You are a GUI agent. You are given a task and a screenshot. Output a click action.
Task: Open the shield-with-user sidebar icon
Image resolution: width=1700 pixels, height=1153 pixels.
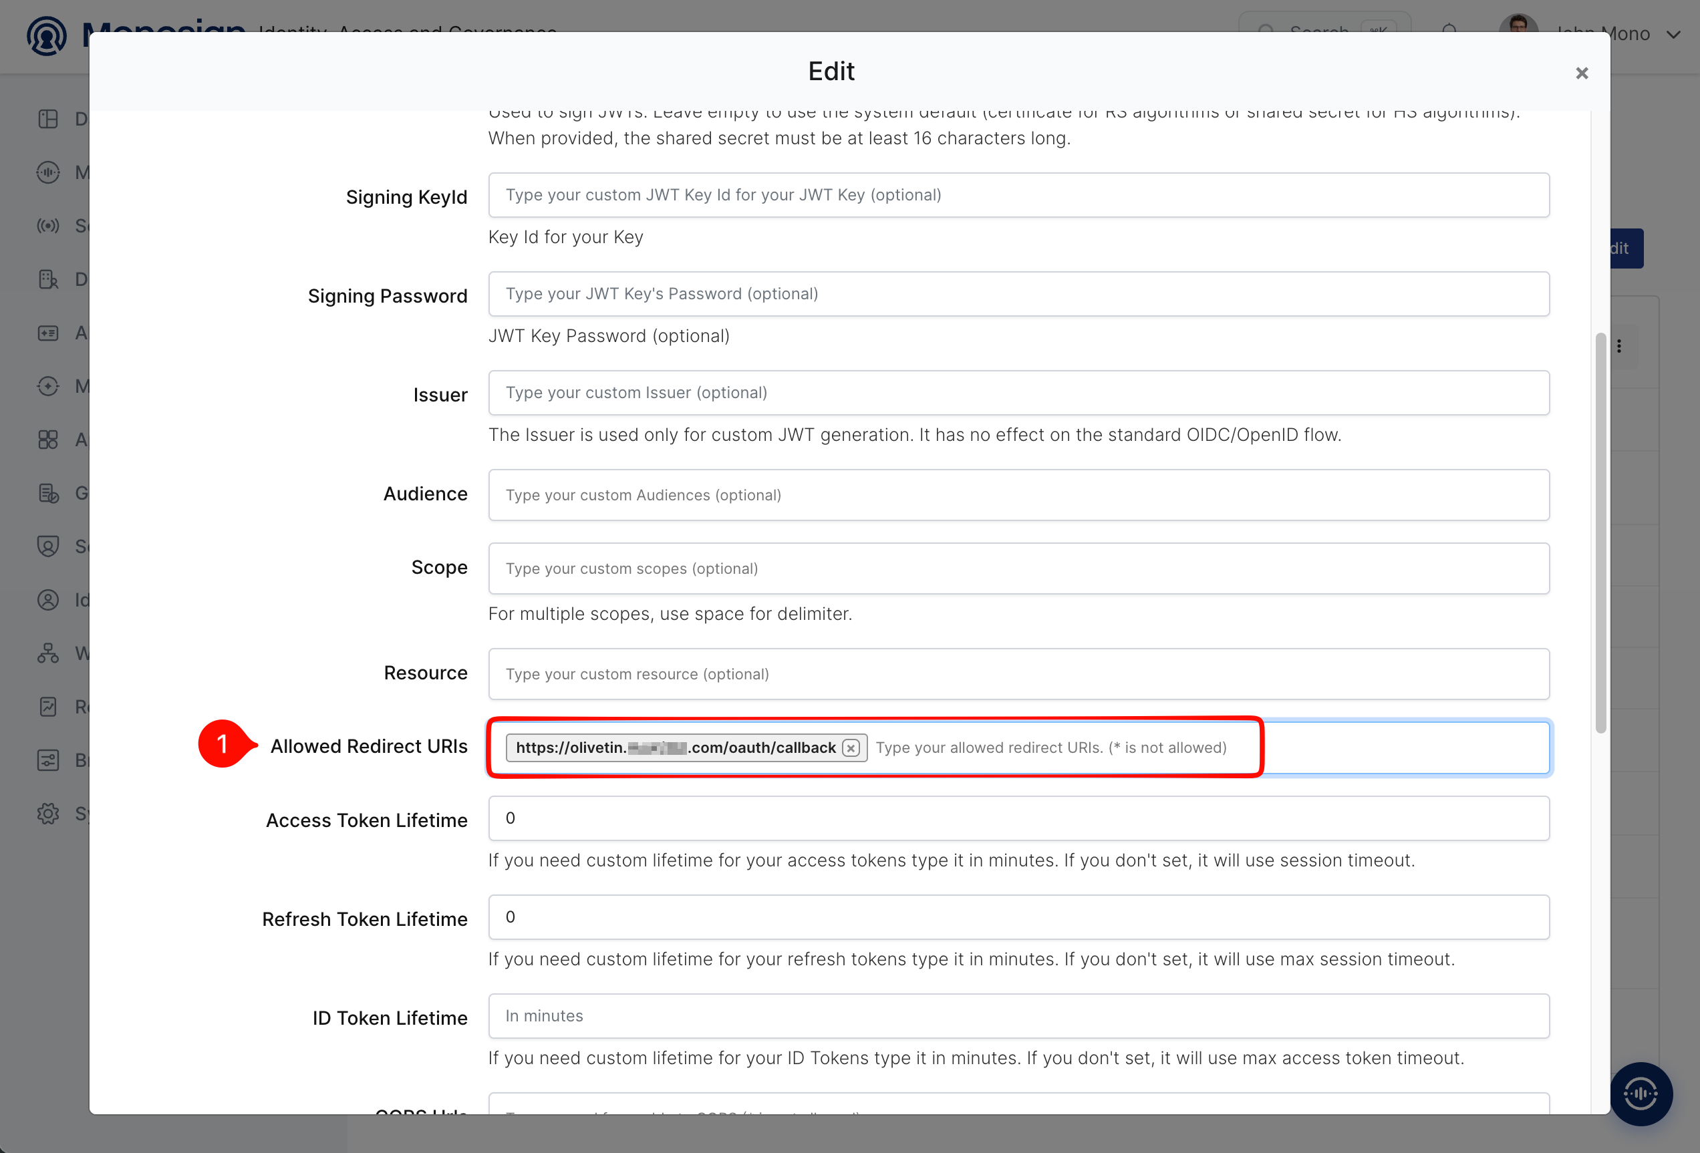(48, 546)
